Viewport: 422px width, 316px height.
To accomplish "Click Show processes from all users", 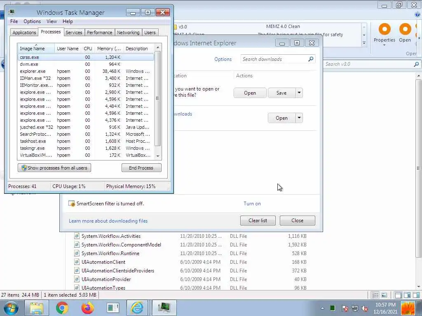I will [x=54, y=168].
